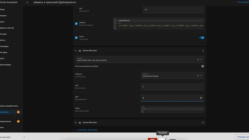The image size is (249, 140).
Task: Open the expanded Xiaomi Miot Auto action menu
Action: point(203,51)
